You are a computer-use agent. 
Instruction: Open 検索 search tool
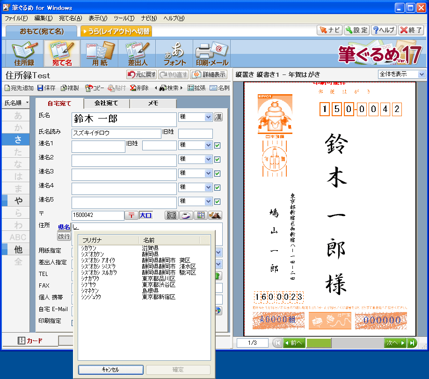point(168,88)
